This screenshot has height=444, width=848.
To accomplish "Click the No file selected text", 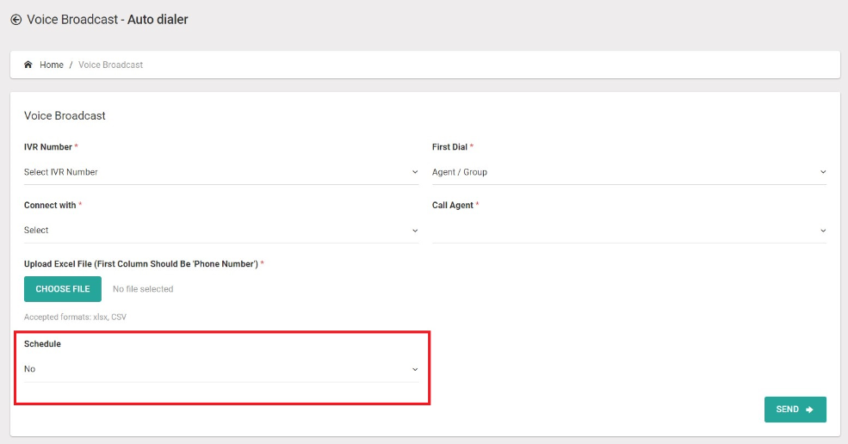I will 143,289.
